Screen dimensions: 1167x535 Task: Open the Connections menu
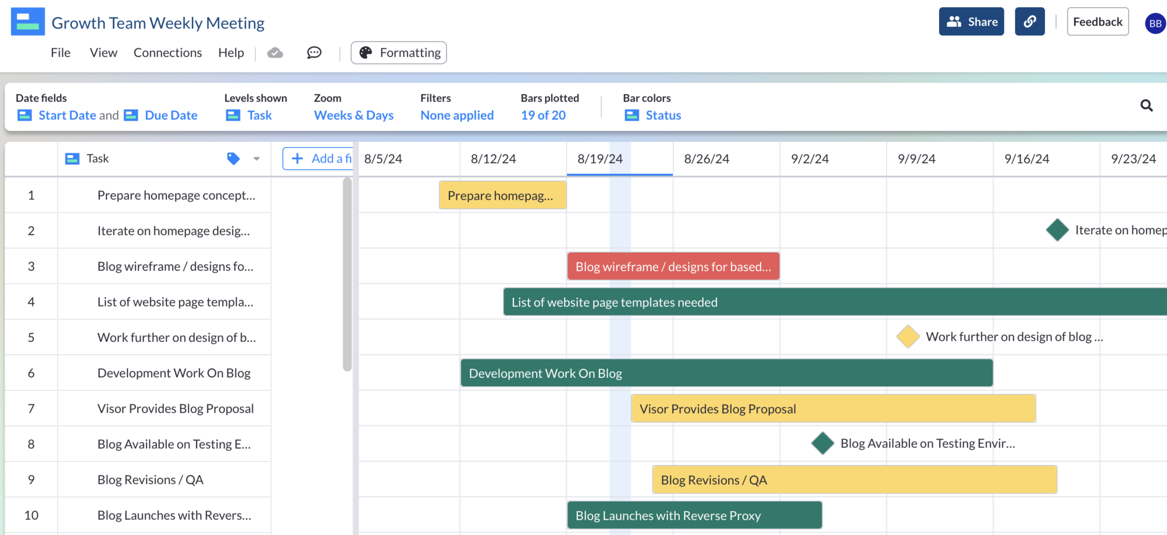tap(168, 52)
